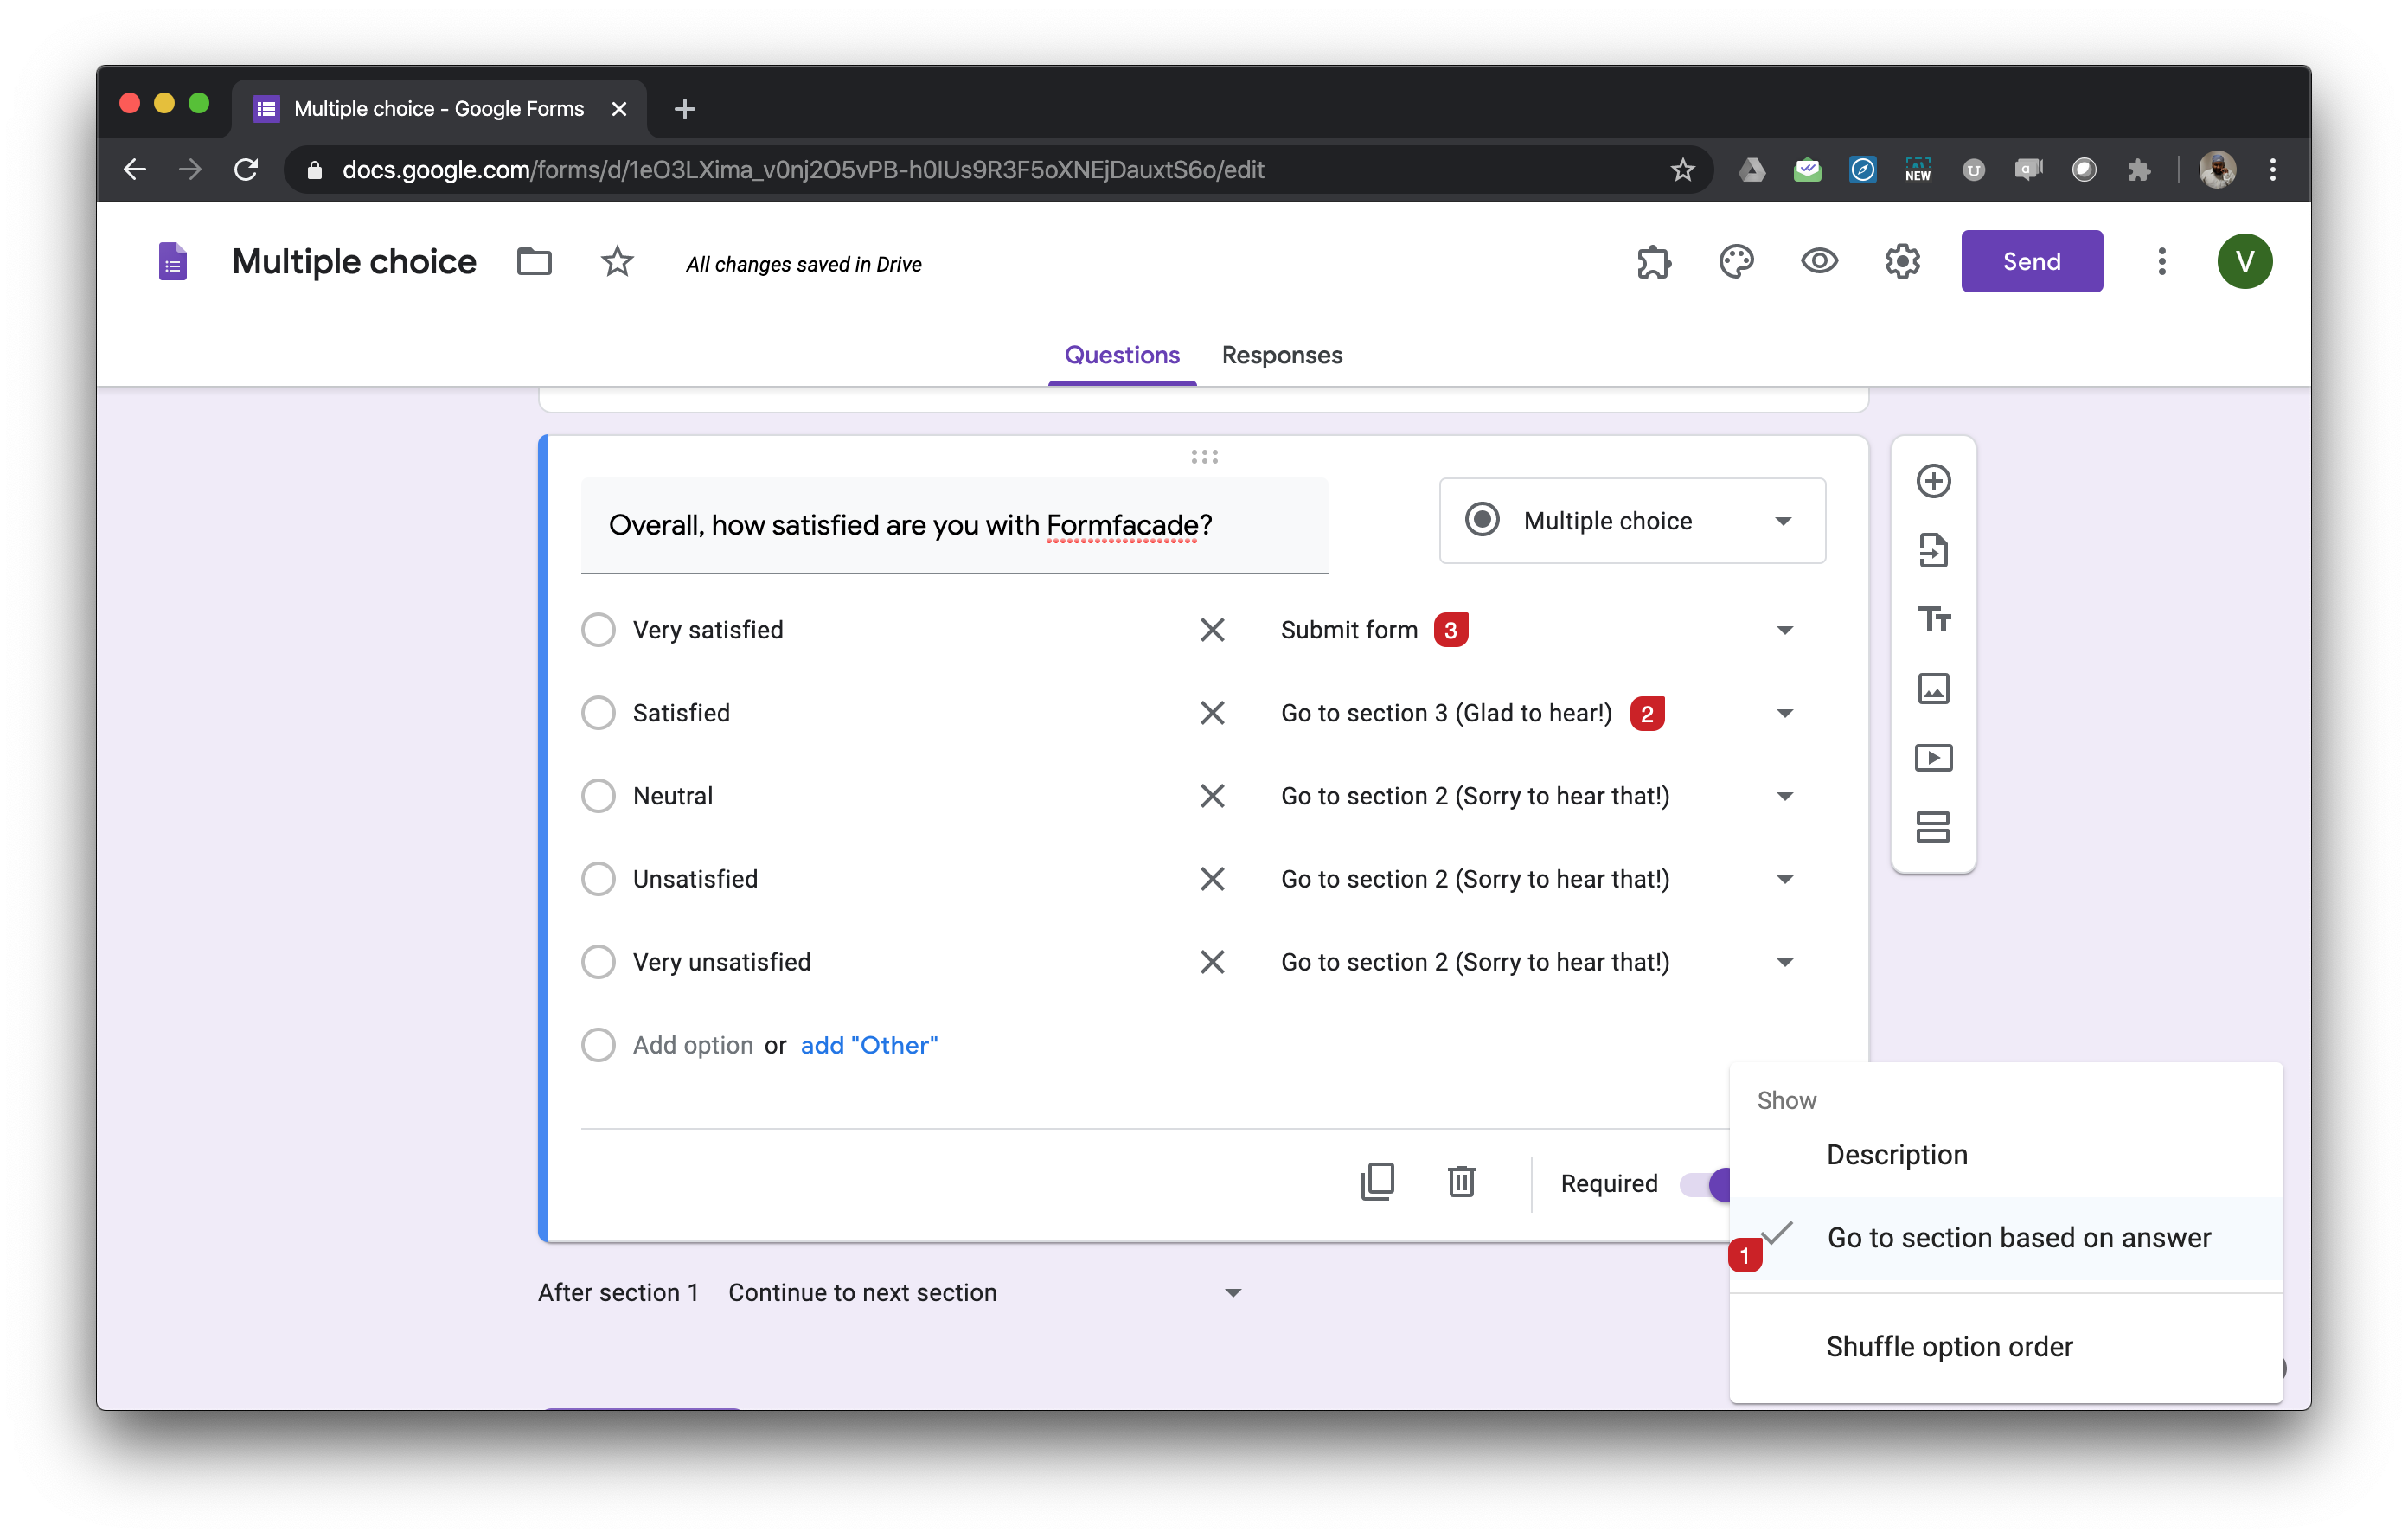Click the Add video icon in sidebar
This screenshot has height=1538, width=2408.
(x=1932, y=758)
